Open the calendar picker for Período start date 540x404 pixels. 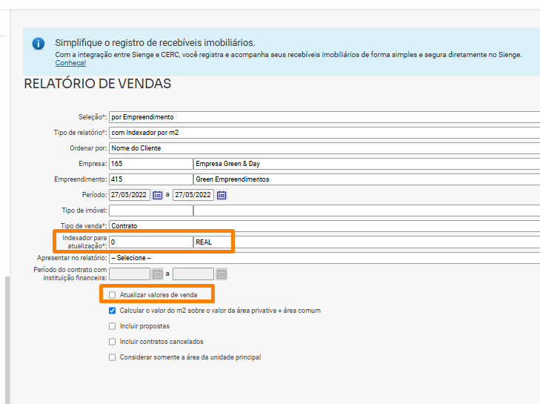(157, 195)
